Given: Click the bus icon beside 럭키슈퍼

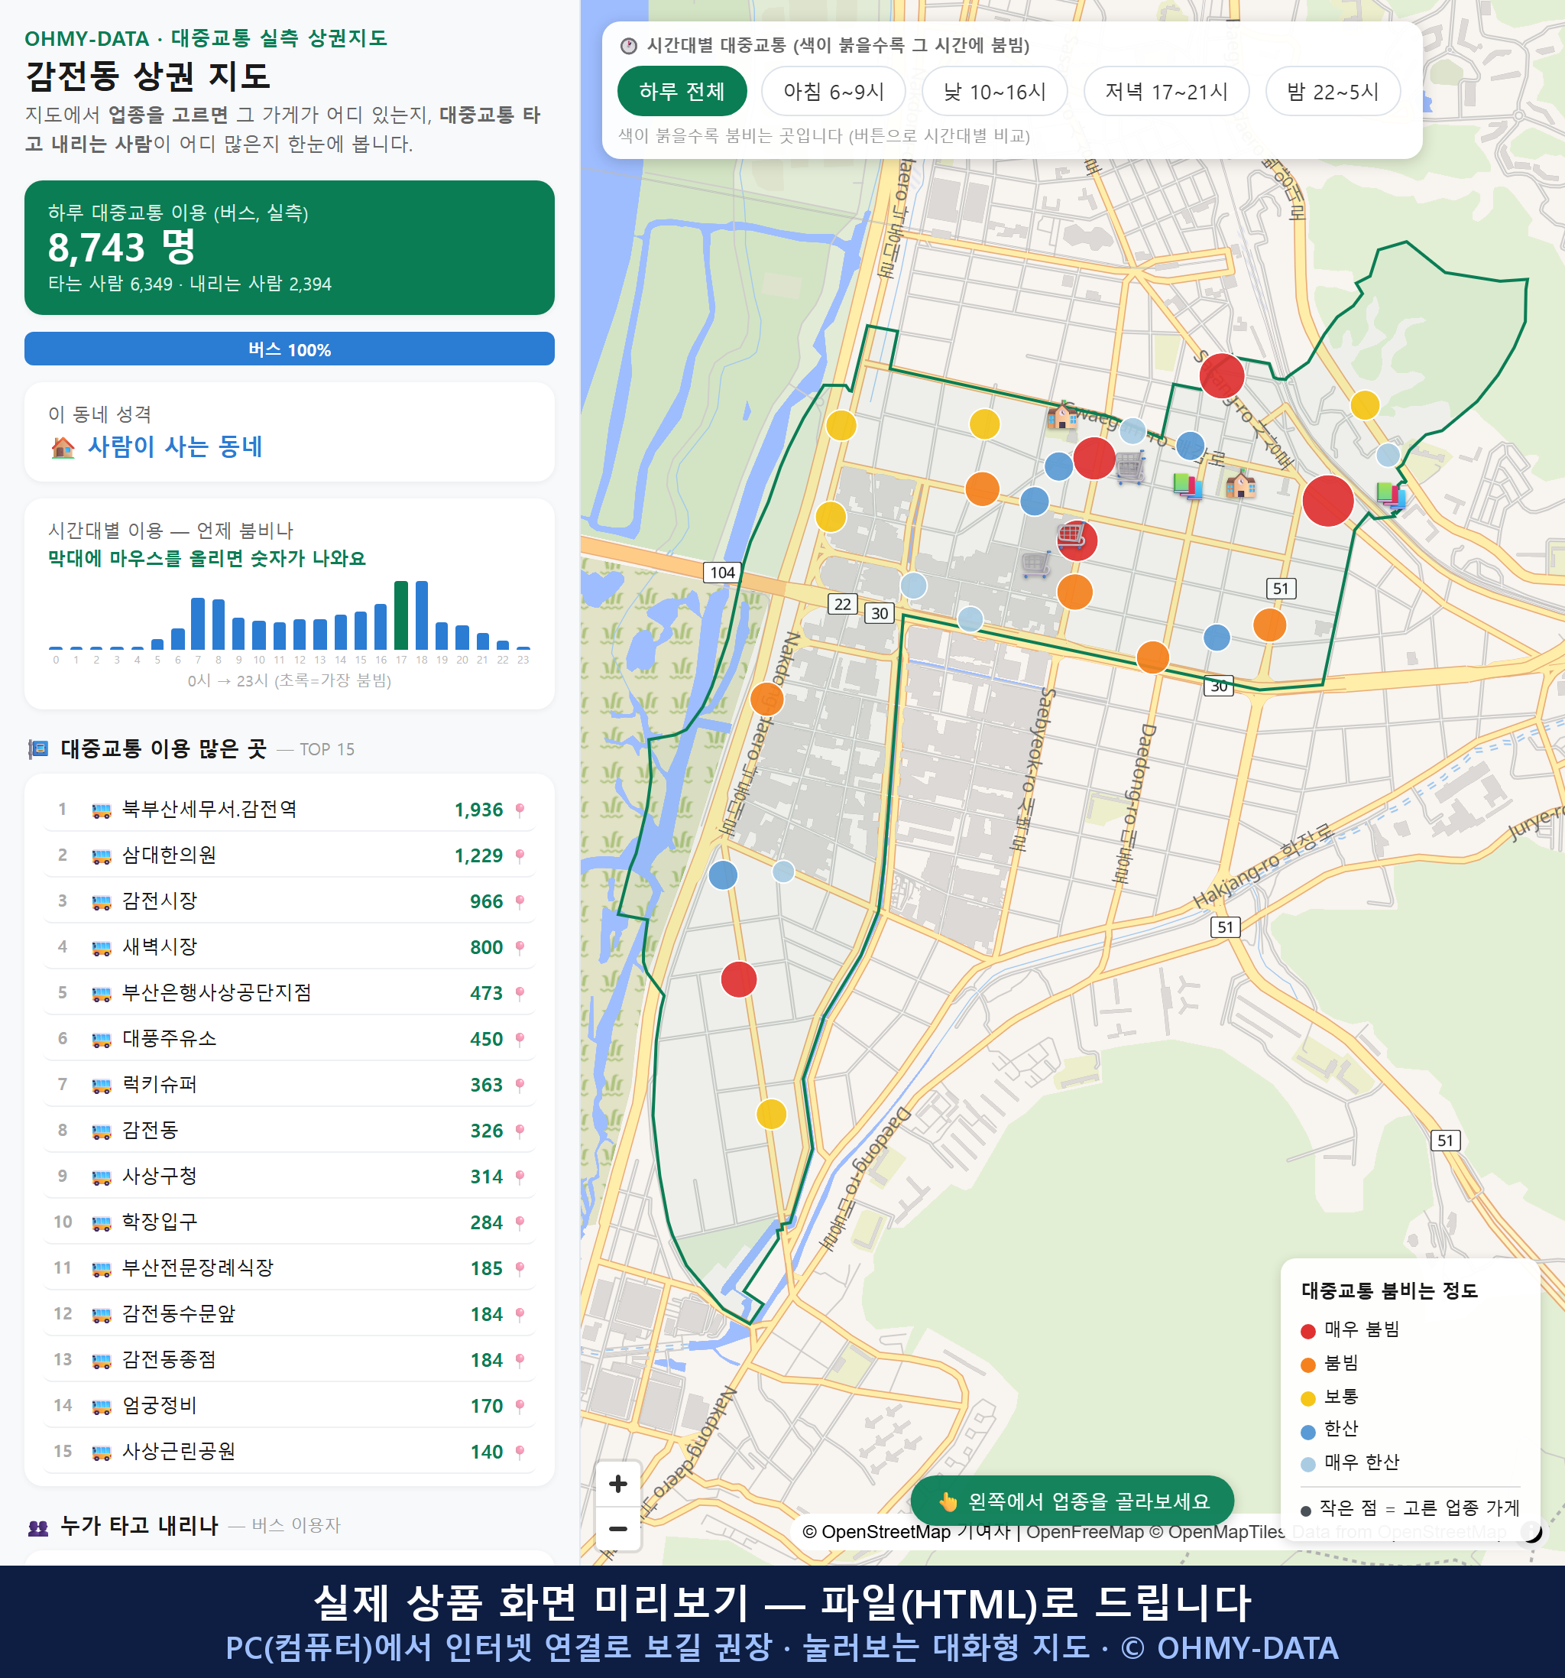Looking at the screenshot, I should coord(101,1085).
